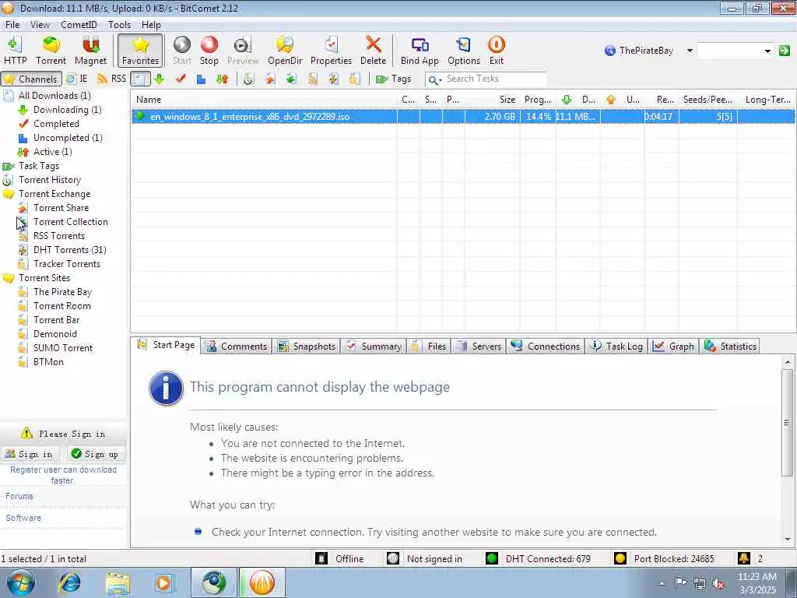Viewport: 797px width, 598px height.
Task: Click the Exit toolbar icon
Action: pos(496,51)
